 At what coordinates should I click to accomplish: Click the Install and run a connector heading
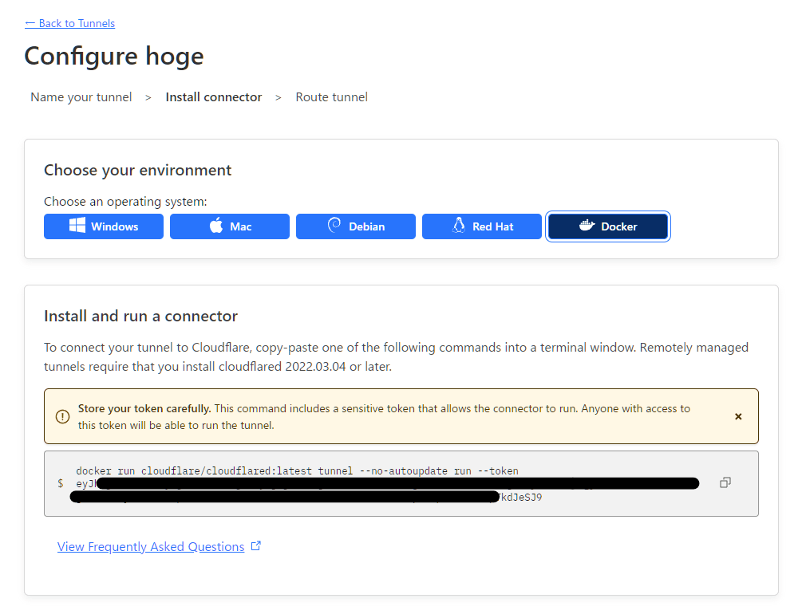(x=140, y=316)
